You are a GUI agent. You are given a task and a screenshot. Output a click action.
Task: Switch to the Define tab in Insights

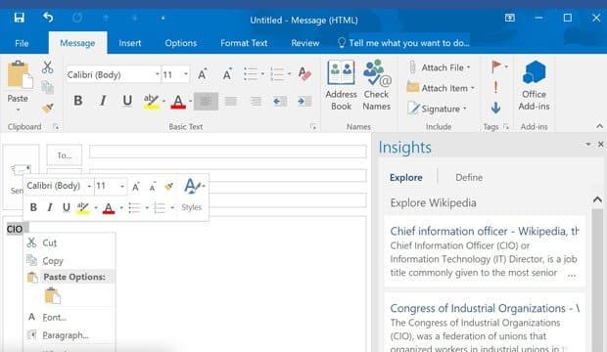pos(469,178)
